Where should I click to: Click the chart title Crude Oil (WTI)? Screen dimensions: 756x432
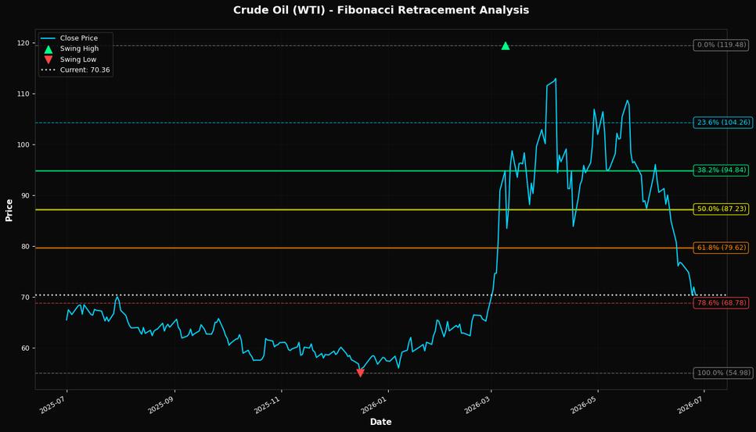pos(381,10)
